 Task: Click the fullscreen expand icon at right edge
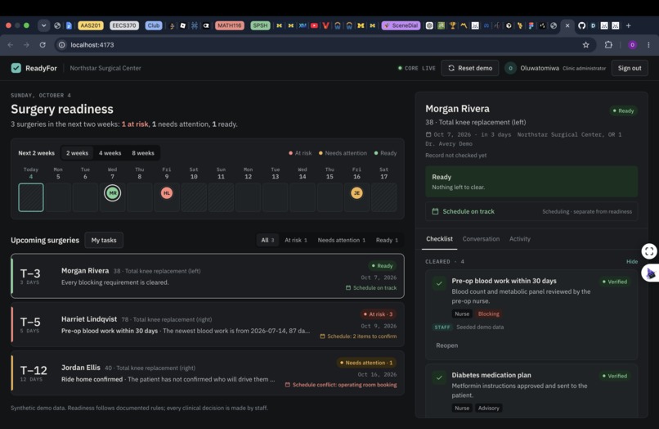[x=649, y=251]
